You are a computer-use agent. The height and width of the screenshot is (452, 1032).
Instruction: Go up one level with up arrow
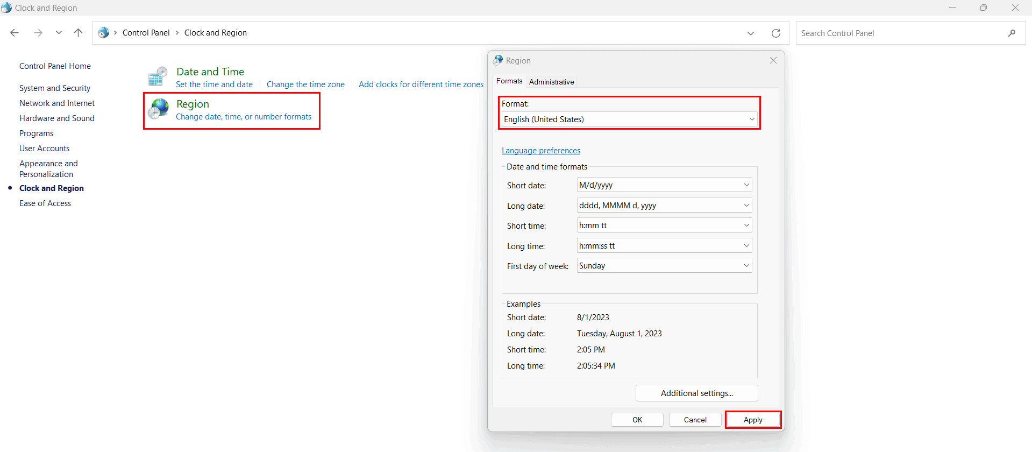coord(78,33)
